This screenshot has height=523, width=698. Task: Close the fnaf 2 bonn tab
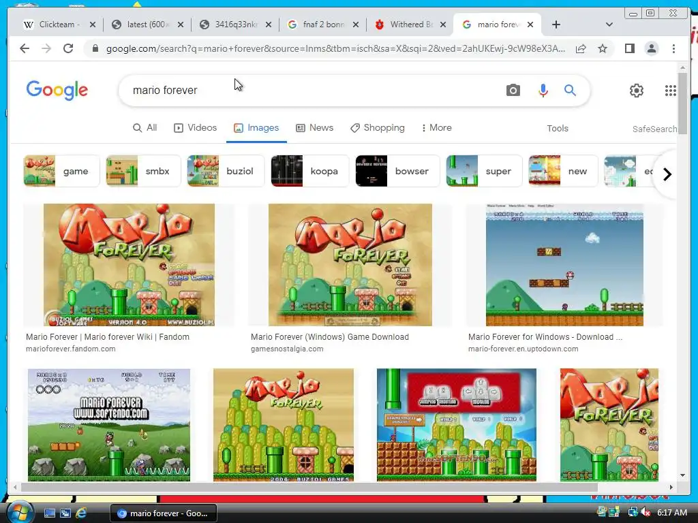[x=356, y=25]
